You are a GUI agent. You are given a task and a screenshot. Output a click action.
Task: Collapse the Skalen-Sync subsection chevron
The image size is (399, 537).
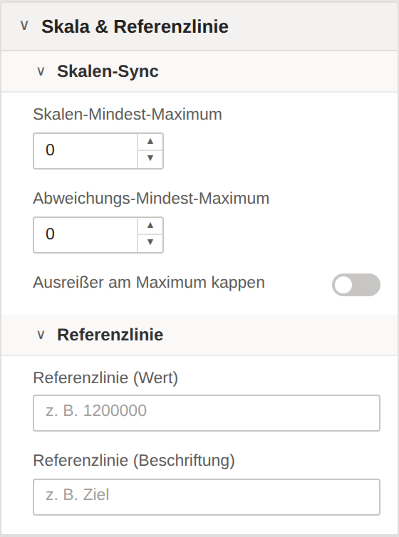click(x=41, y=71)
